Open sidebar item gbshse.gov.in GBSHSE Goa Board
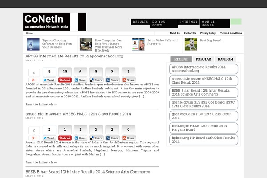 tap(203, 104)
